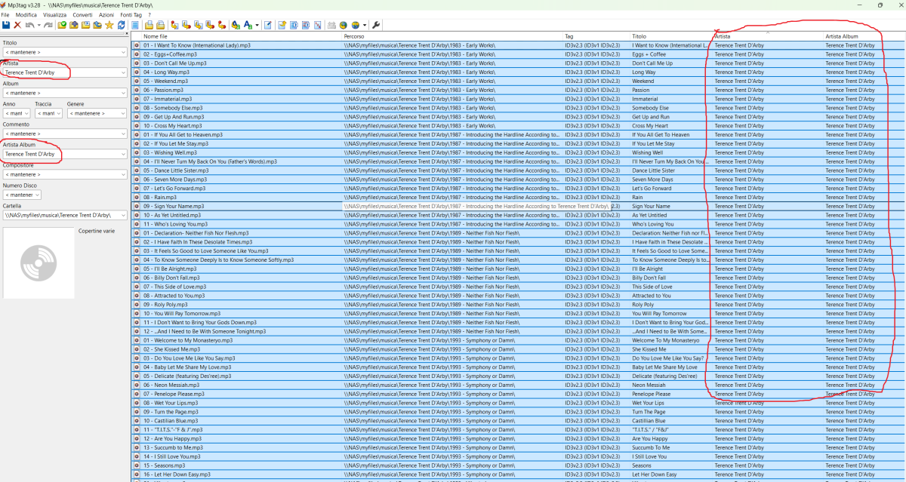Open Options via the wrench icon
The width and height of the screenshot is (906, 482).
coord(377,25)
